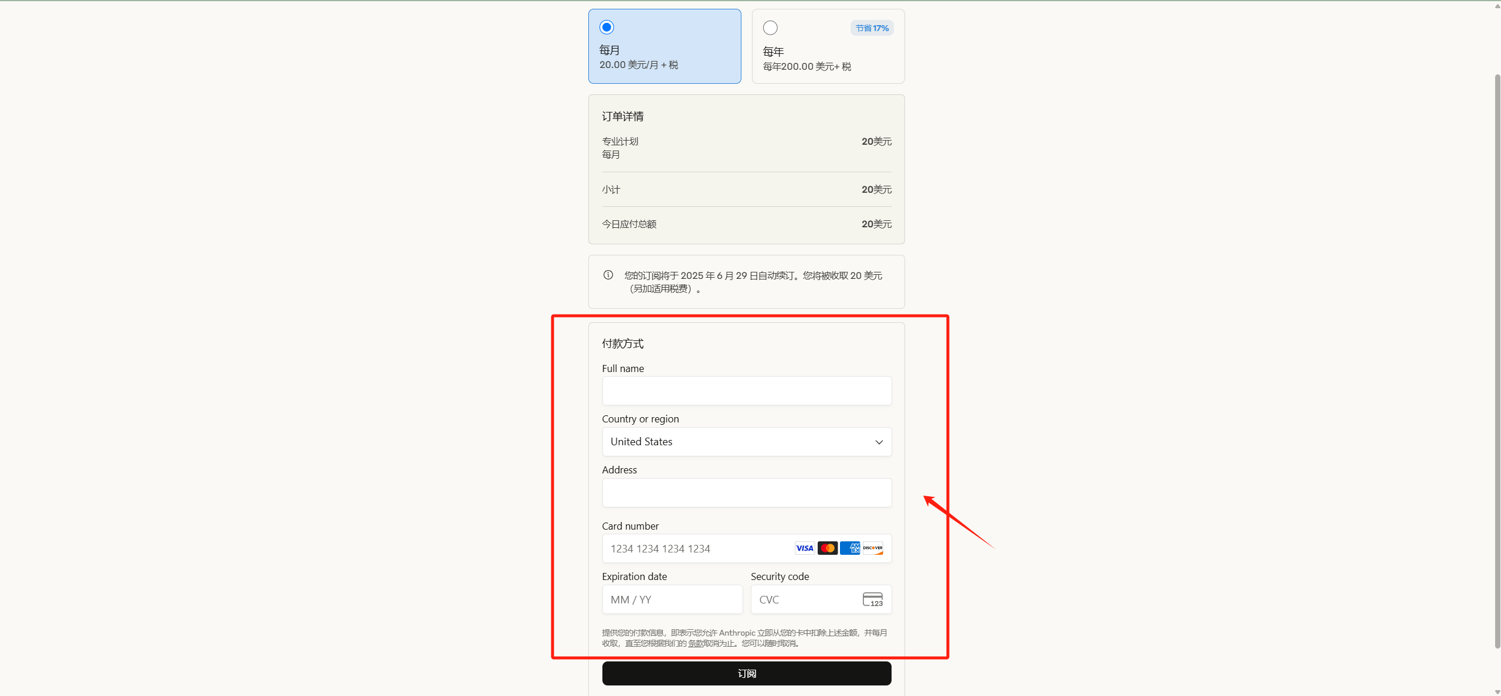Open the 条款 terms link
The image size is (1501, 696).
696,643
